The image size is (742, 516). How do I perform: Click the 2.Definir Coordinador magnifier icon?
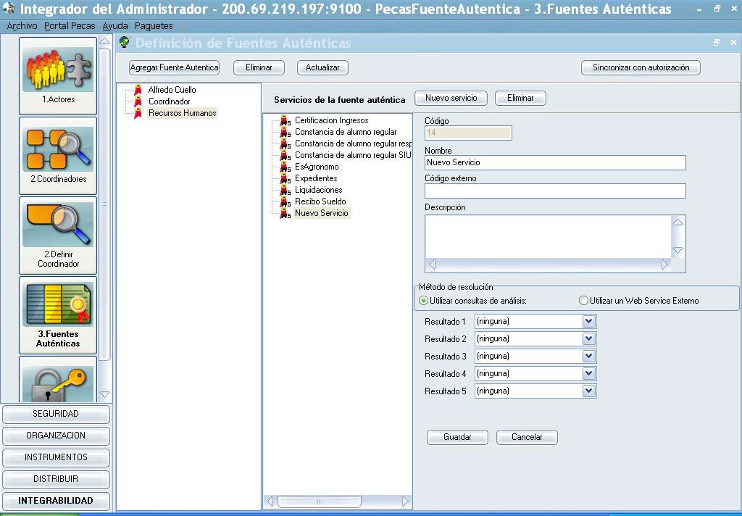(57, 225)
